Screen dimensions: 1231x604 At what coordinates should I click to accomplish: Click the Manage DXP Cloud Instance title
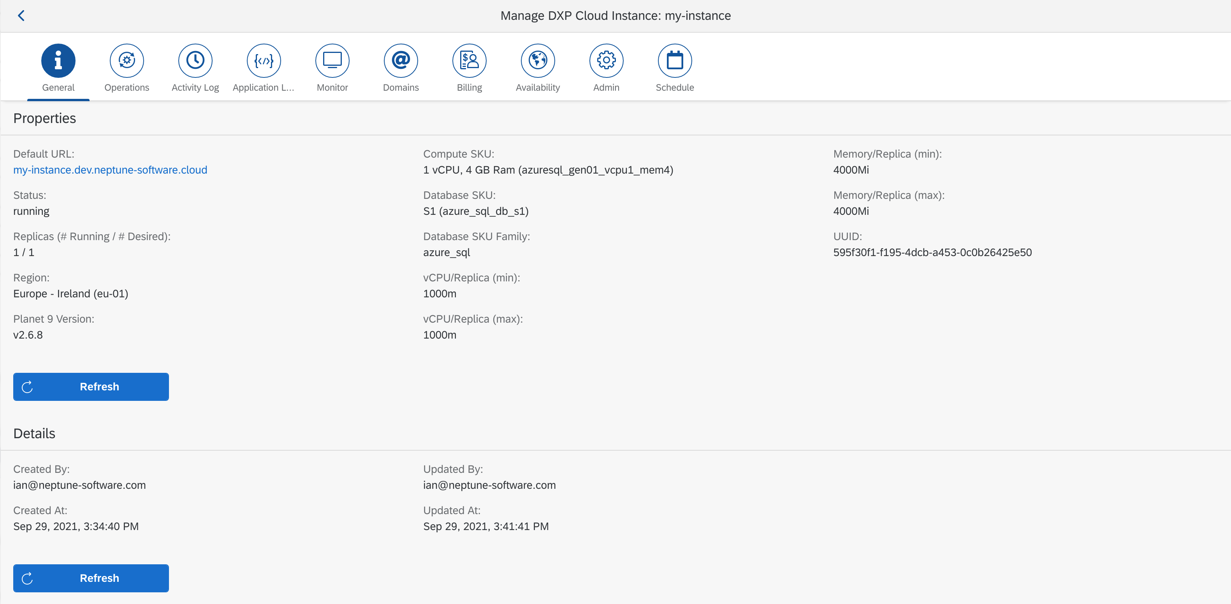[615, 16]
